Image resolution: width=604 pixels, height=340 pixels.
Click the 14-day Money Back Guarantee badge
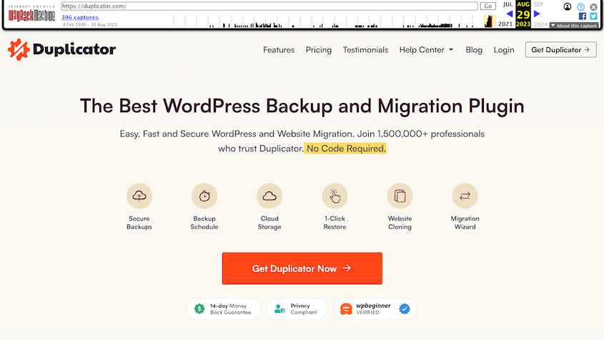224,309
